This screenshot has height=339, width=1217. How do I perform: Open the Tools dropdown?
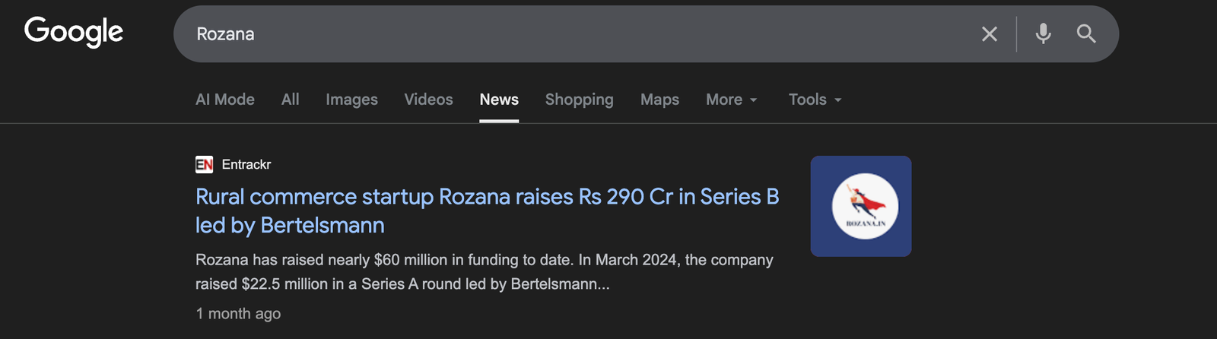point(815,100)
